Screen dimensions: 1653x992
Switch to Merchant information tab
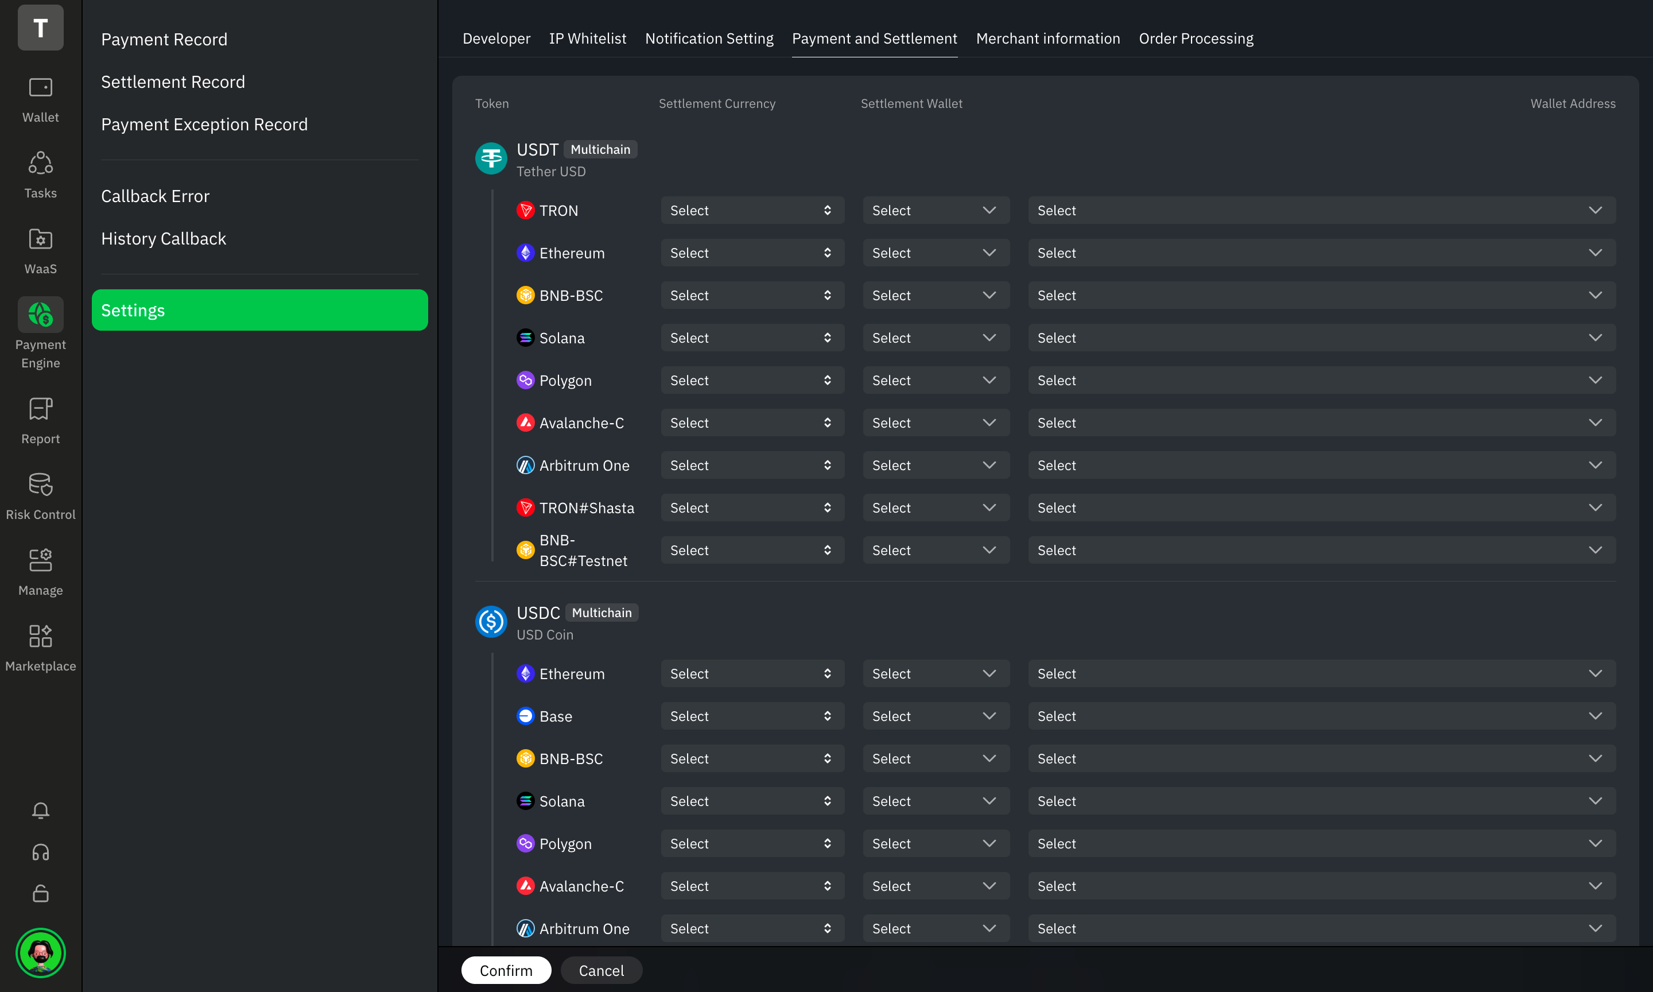pyautogui.click(x=1047, y=39)
